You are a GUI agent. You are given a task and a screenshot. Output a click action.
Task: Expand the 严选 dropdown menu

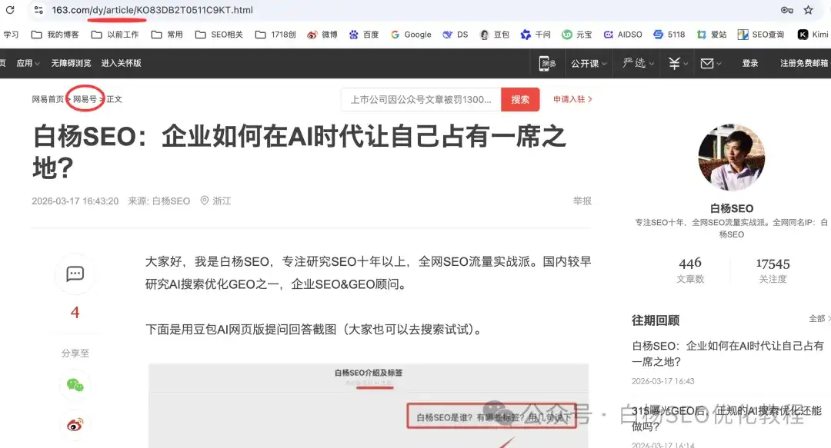(638, 64)
